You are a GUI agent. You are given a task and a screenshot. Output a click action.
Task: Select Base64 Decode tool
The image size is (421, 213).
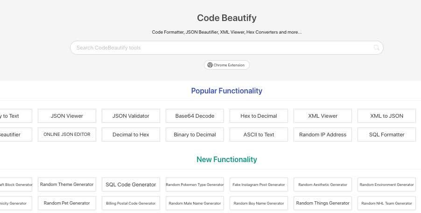(x=195, y=116)
